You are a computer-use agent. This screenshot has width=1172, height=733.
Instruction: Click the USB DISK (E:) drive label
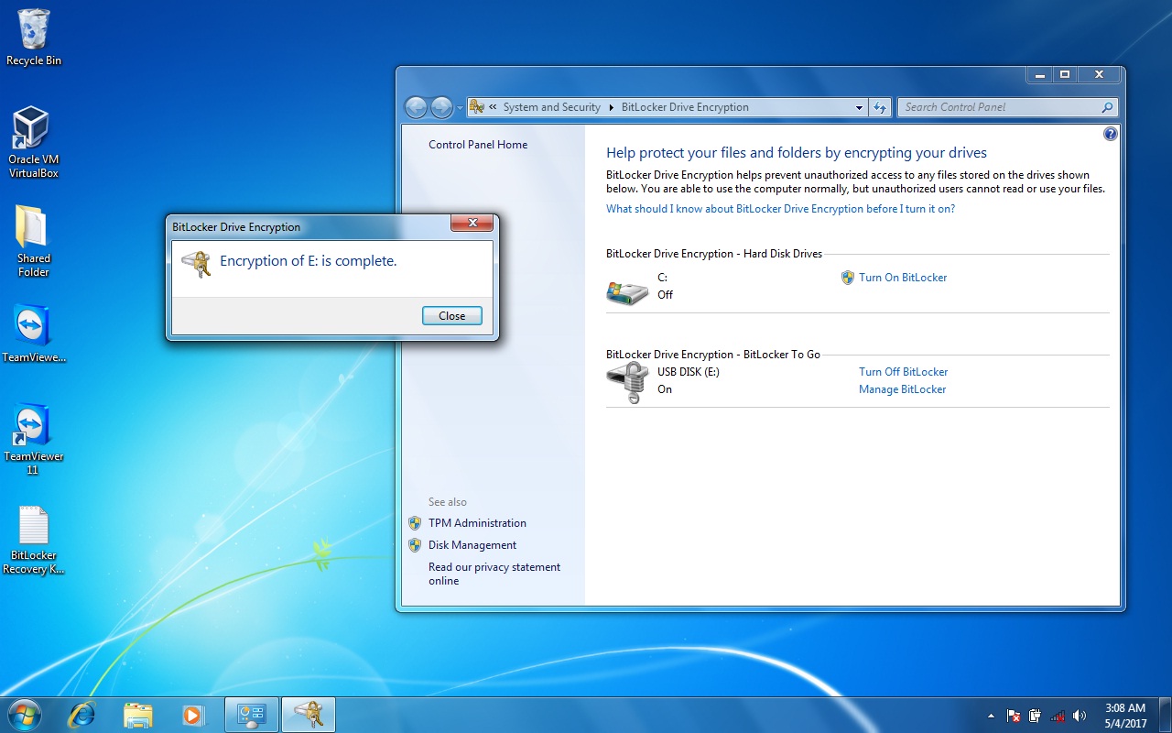point(689,372)
